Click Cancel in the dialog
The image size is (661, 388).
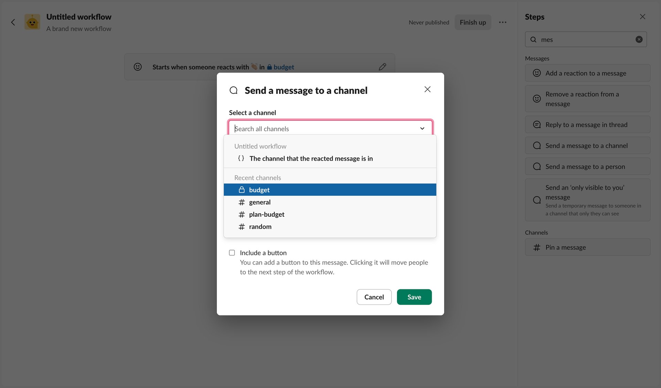(x=374, y=297)
